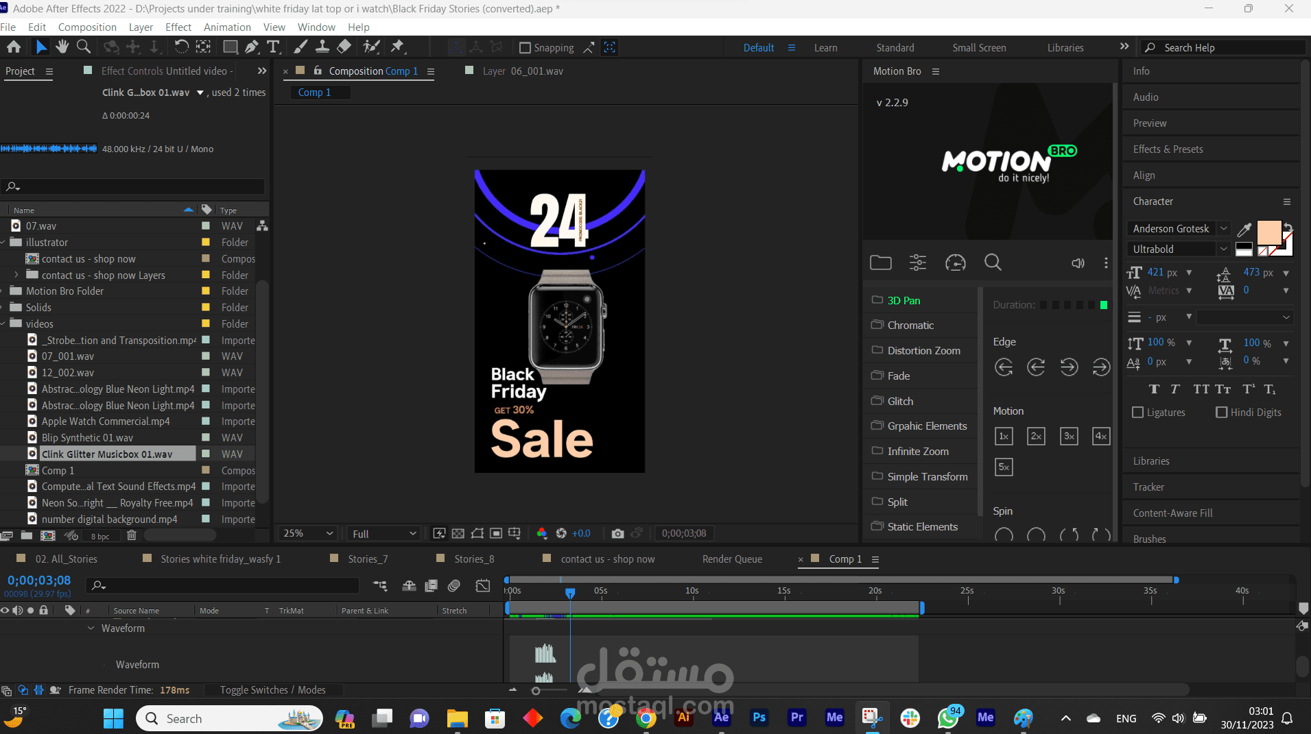Select the Hand tool

click(x=62, y=47)
